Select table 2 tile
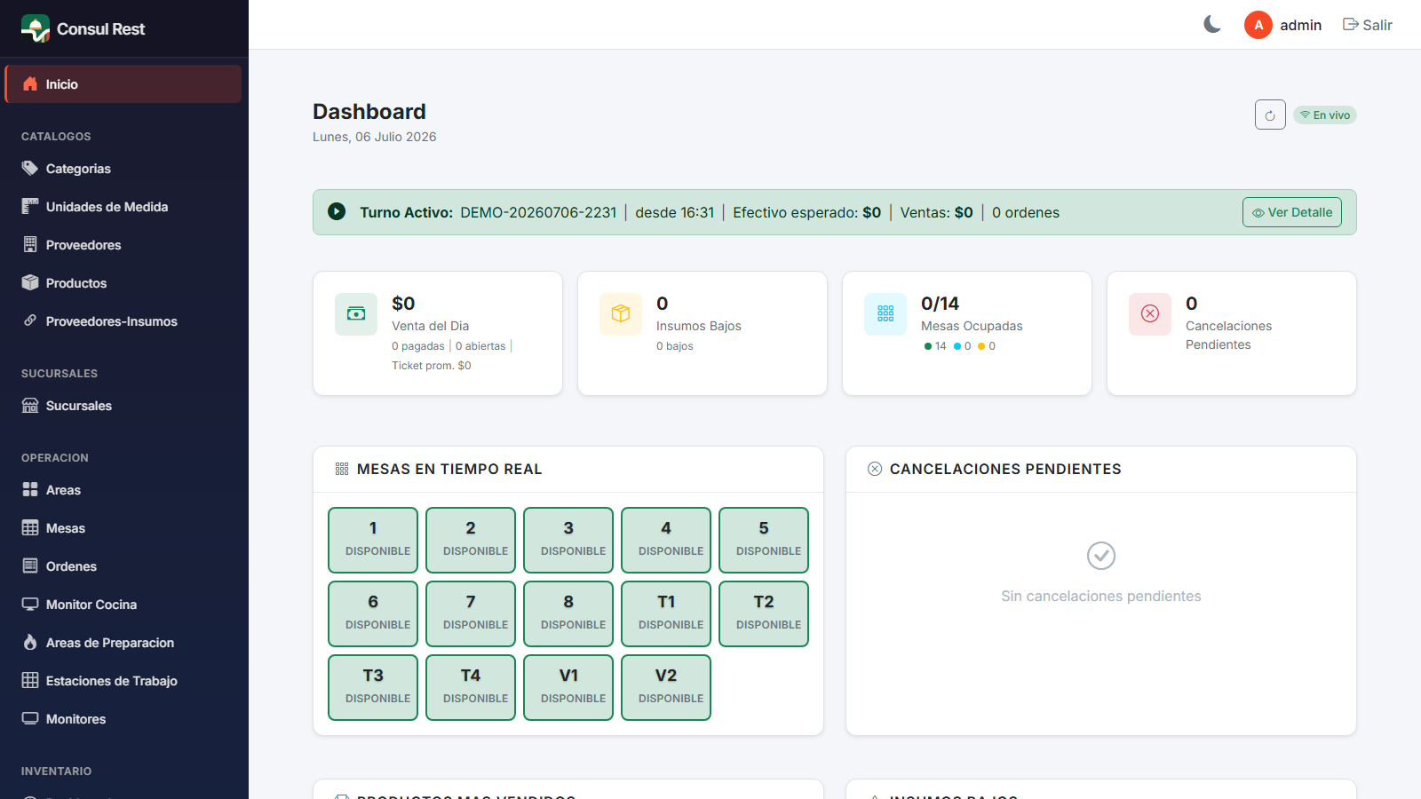The width and height of the screenshot is (1421, 799). (471, 540)
